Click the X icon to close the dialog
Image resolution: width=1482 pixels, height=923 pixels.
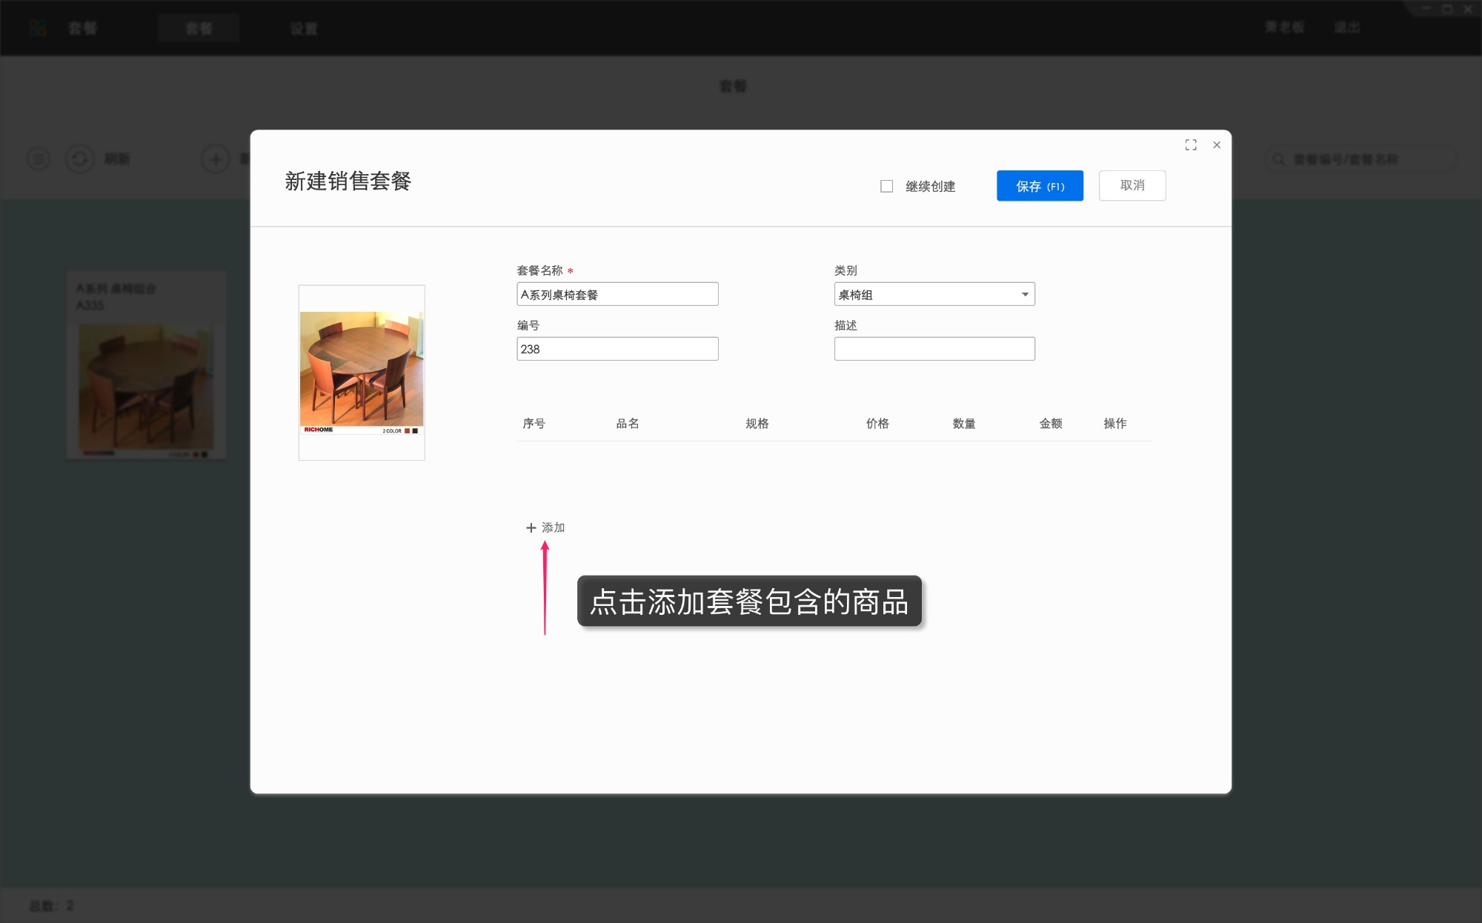[1217, 145]
